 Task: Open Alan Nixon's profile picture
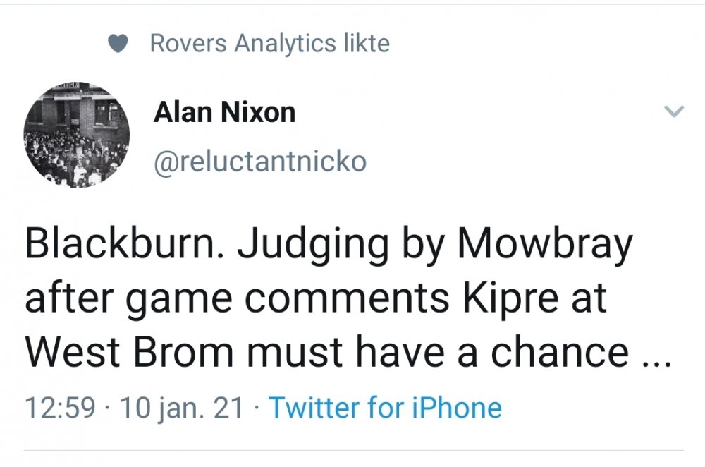tap(77, 135)
